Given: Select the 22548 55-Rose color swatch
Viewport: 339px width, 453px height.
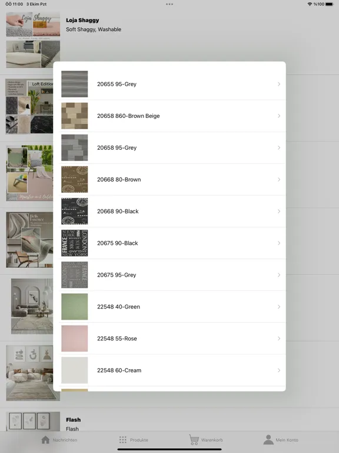Looking at the screenshot, I should pos(74,339).
